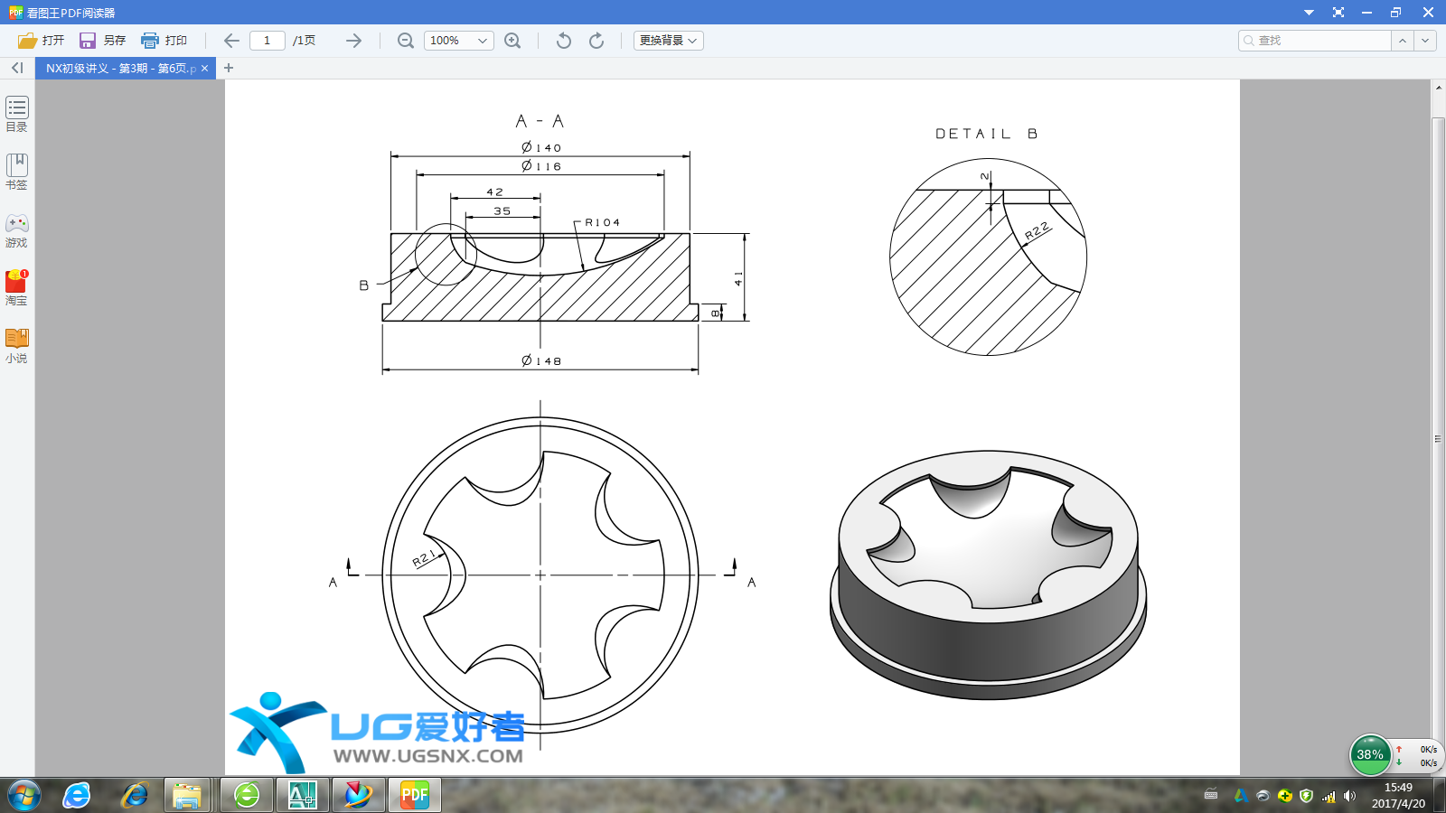This screenshot has width=1446, height=813.
Task: Open the Novels (小说) sidebar item
Action: (x=17, y=345)
